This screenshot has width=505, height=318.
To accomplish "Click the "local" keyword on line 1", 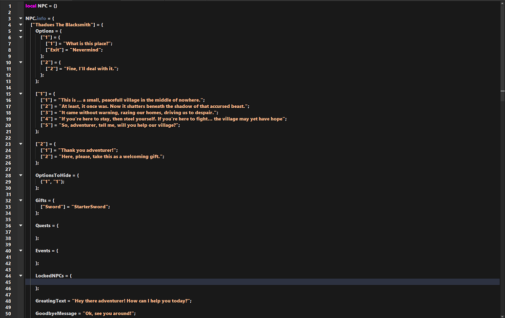I will tap(31, 6).
